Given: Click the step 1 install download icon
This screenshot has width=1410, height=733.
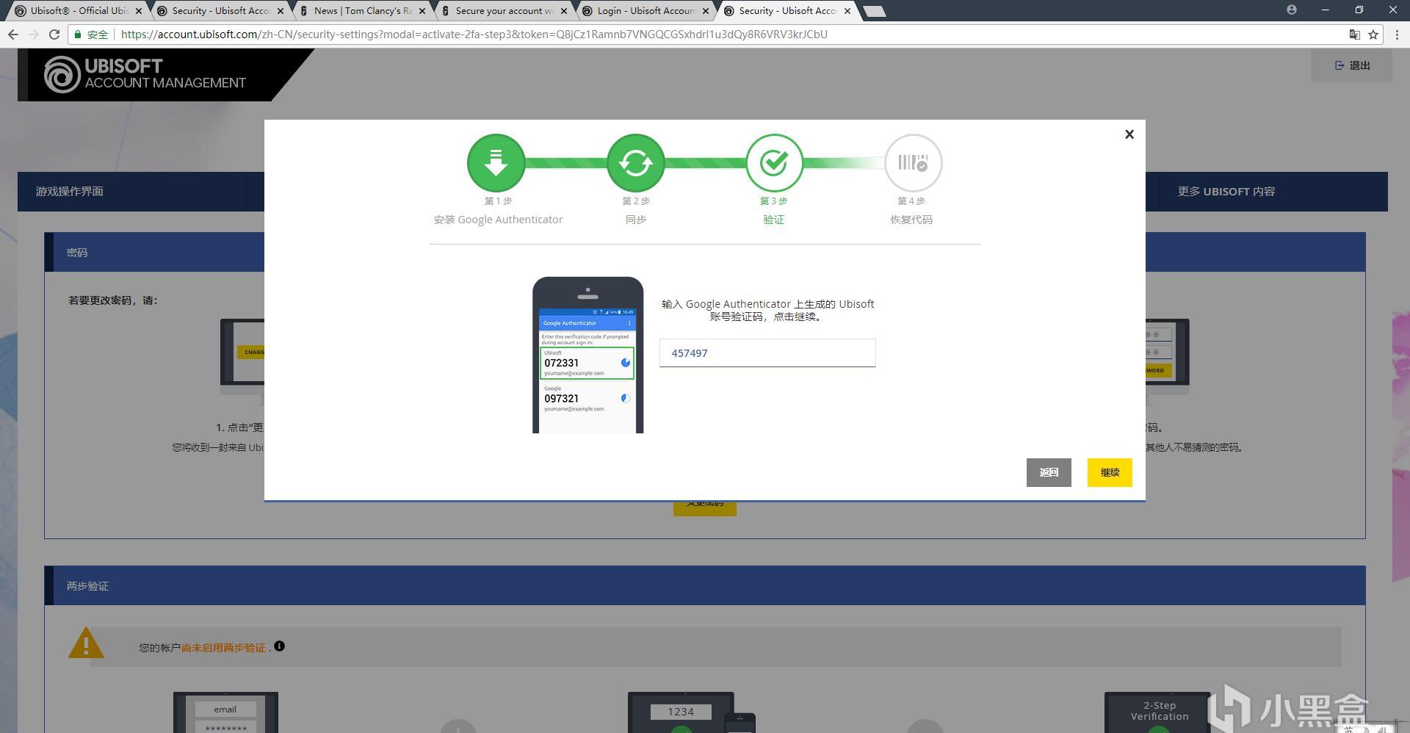Looking at the screenshot, I should coord(496,162).
